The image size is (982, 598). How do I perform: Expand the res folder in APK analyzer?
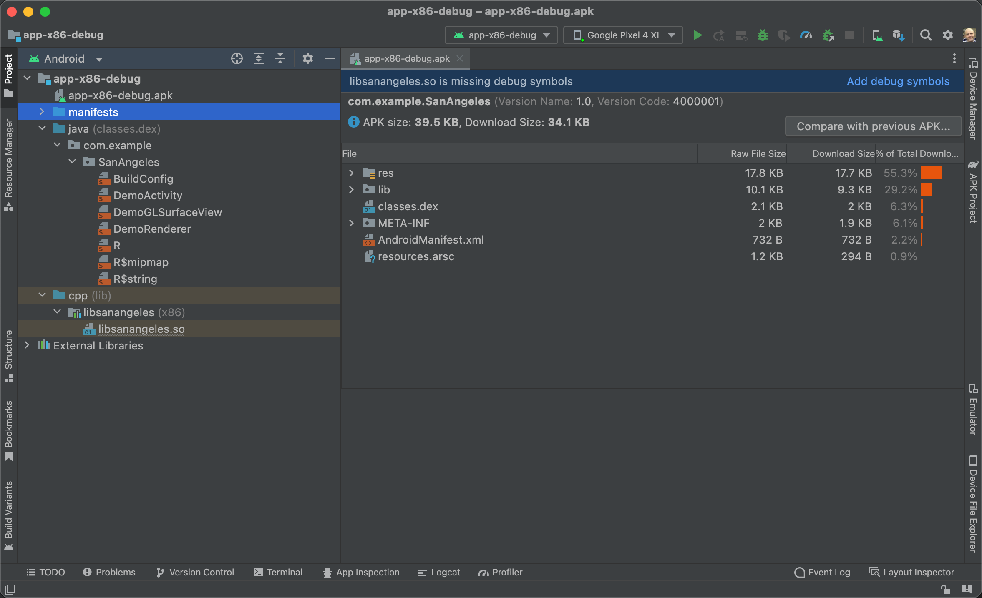[x=351, y=173]
